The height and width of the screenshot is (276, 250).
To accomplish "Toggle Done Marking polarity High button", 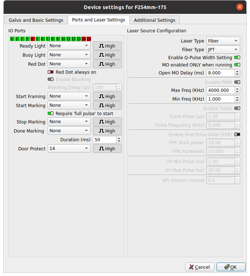I will (x=107, y=131).
